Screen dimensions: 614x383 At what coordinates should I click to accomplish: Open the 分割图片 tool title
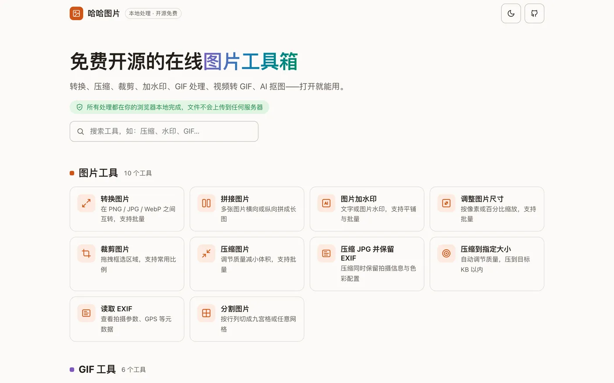[235, 309]
